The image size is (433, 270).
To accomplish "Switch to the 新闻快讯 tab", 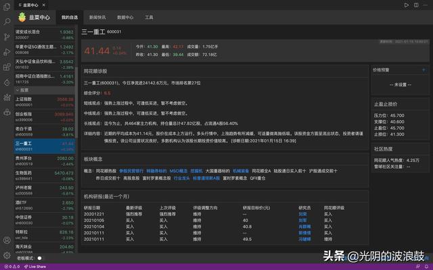I will 97,18.
